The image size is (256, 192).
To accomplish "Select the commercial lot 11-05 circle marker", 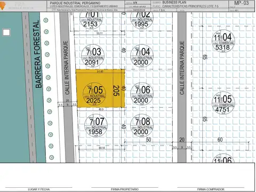I will 223,103.
